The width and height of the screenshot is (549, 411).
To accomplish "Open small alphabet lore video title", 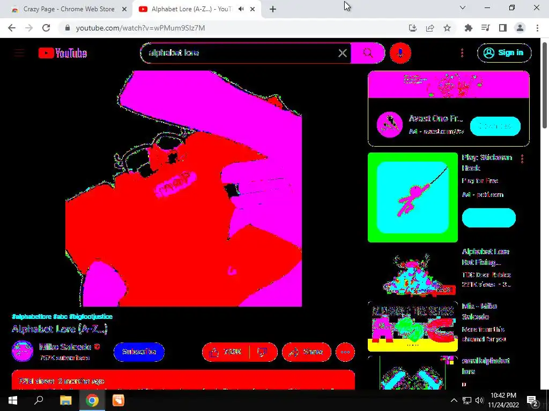I will point(486,366).
